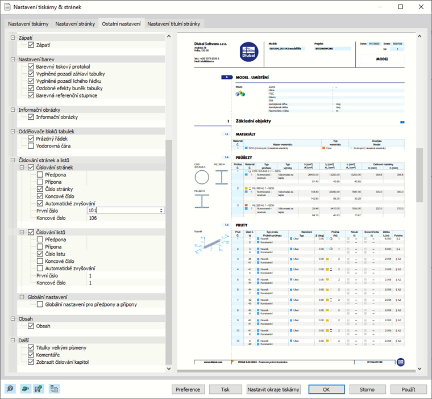Toggle the Číslování listů checkbox

(x=31, y=232)
